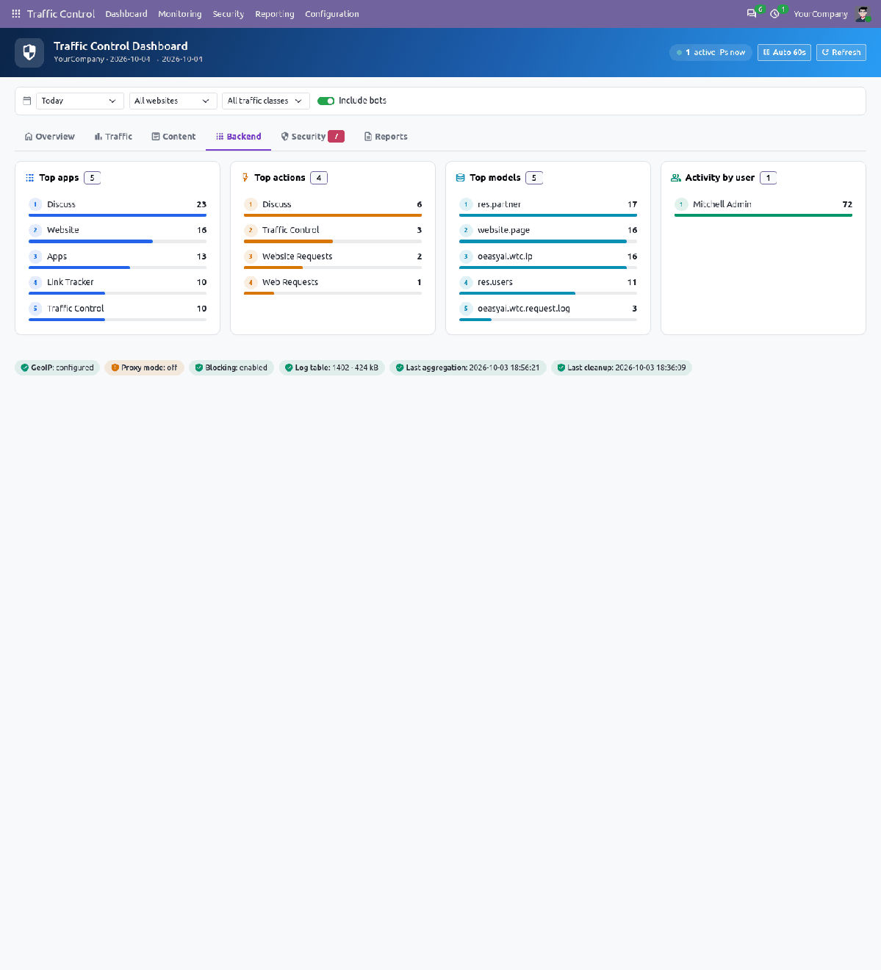
Task: Click the Discuss progress bar in Top apps
Action: (118, 215)
